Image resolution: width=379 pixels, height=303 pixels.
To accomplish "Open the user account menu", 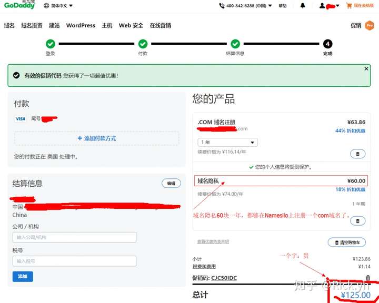I will pyautogui.click(x=329, y=6).
